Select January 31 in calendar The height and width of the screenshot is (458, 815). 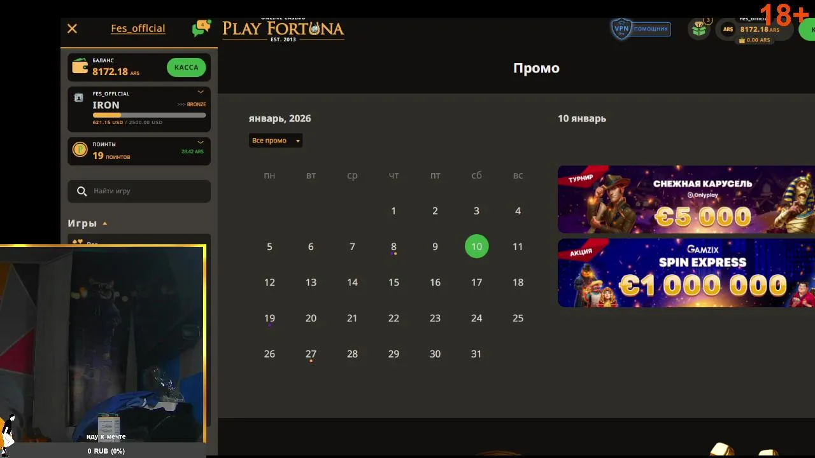tap(476, 354)
